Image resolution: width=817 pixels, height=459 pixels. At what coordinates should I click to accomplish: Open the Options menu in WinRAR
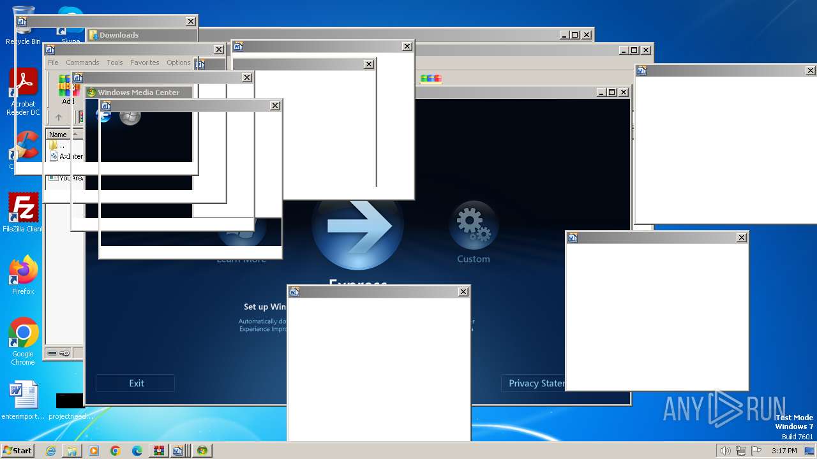pyautogui.click(x=179, y=62)
